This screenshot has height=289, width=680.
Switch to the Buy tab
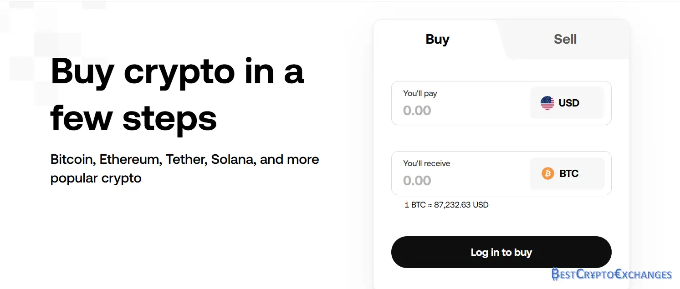coord(437,40)
